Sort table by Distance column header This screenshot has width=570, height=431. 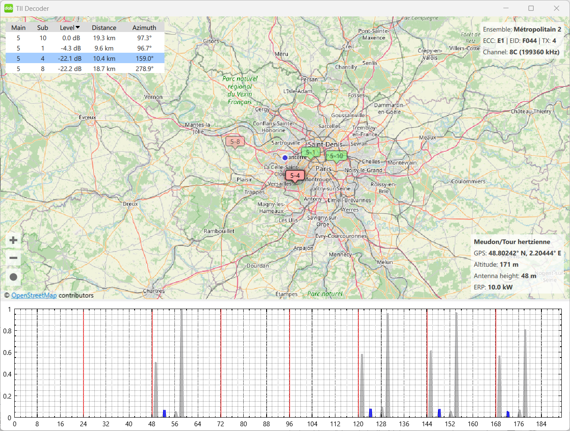point(104,28)
